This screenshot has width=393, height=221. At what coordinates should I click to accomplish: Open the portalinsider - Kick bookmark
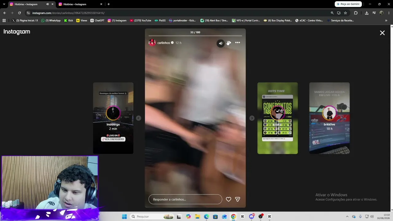pos(182,21)
